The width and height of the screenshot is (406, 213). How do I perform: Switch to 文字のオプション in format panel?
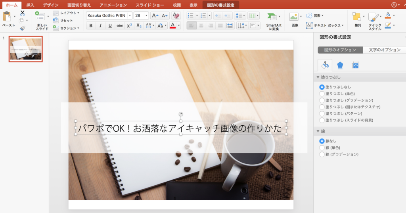[384, 50]
